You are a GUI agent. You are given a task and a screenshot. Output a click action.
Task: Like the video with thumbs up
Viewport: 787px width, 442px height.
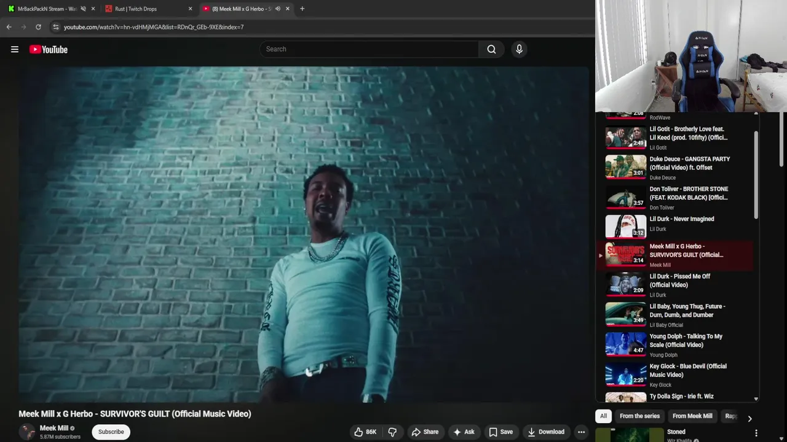pos(365,432)
